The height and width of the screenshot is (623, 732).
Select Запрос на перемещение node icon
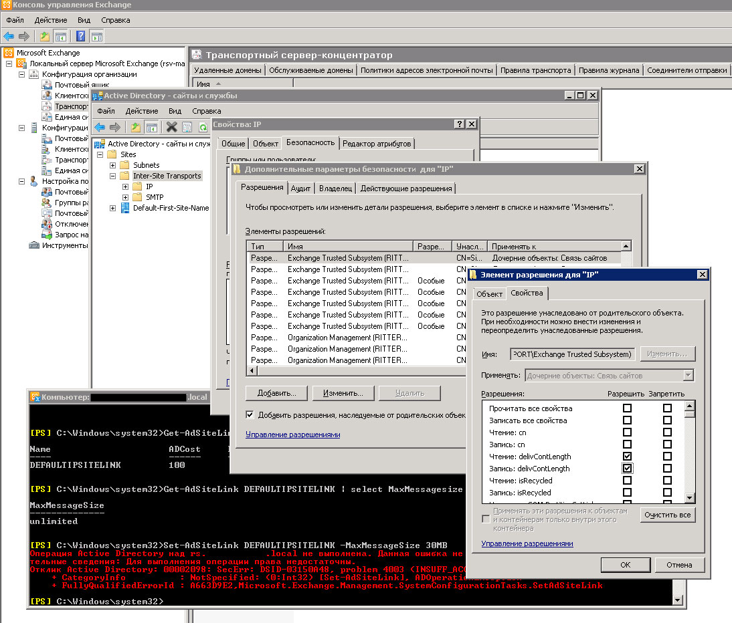(x=47, y=235)
